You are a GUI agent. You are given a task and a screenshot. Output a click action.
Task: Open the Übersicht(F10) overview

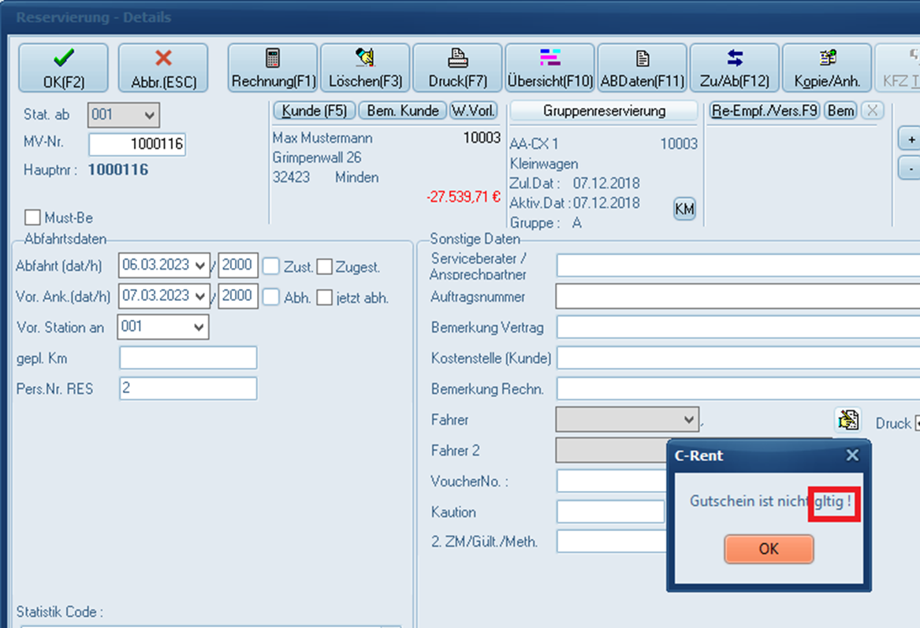point(549,69)
